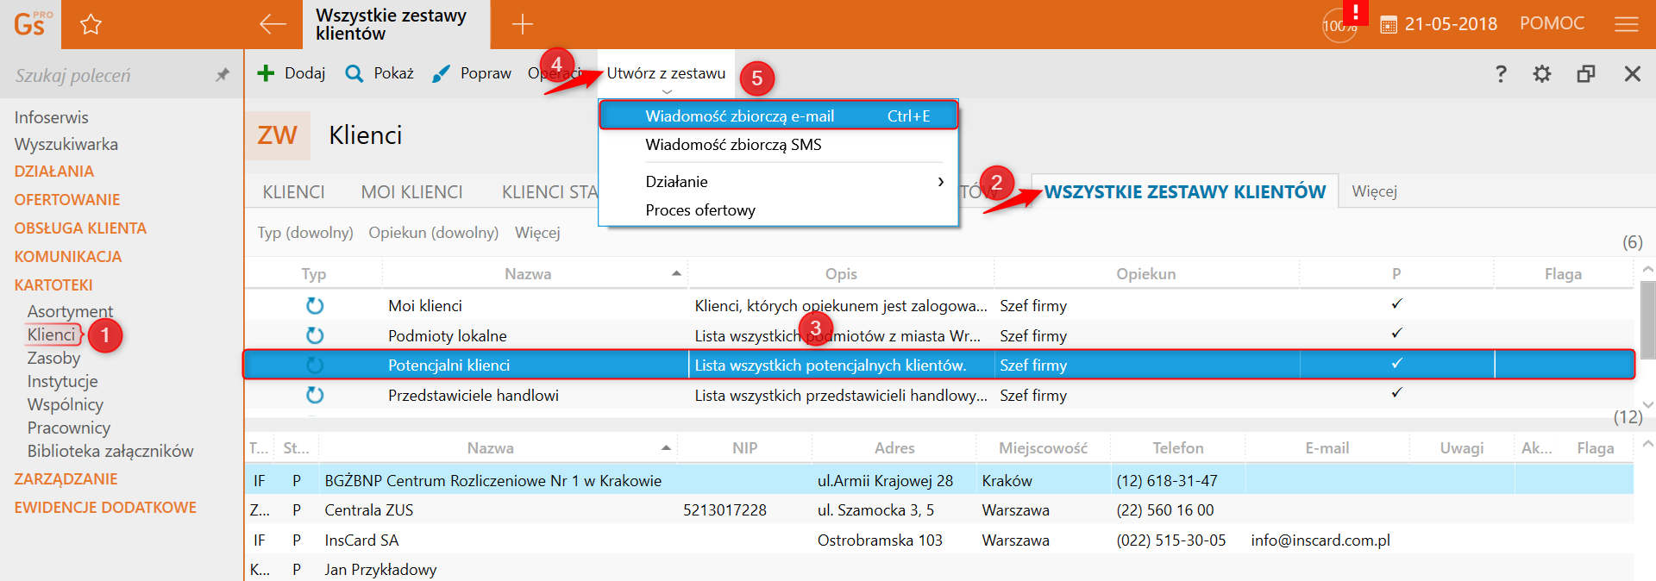Viewport: 1656px width, 581px height.
Task: Open the hamburger main menu
Action: point(1626,24)
